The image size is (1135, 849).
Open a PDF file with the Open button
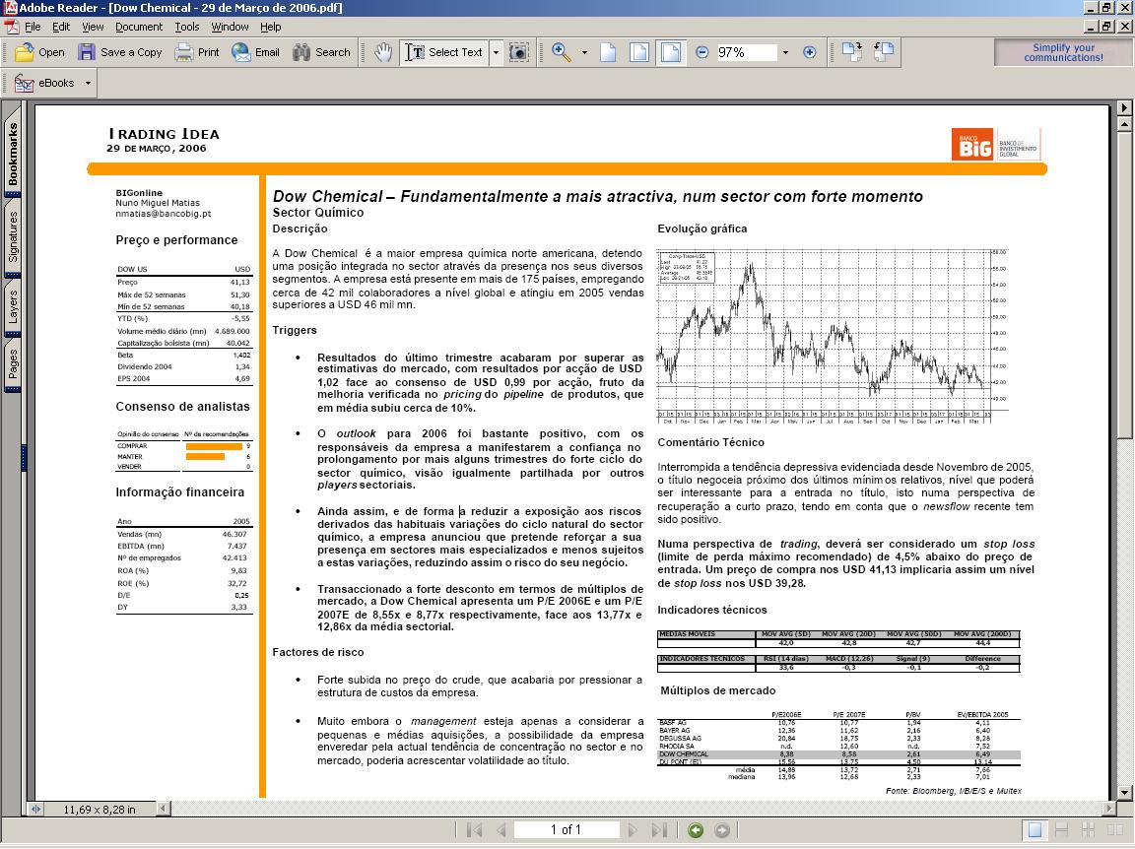point(39,52)
